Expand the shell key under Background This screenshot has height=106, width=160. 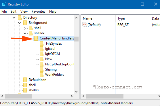pos(25,28)
